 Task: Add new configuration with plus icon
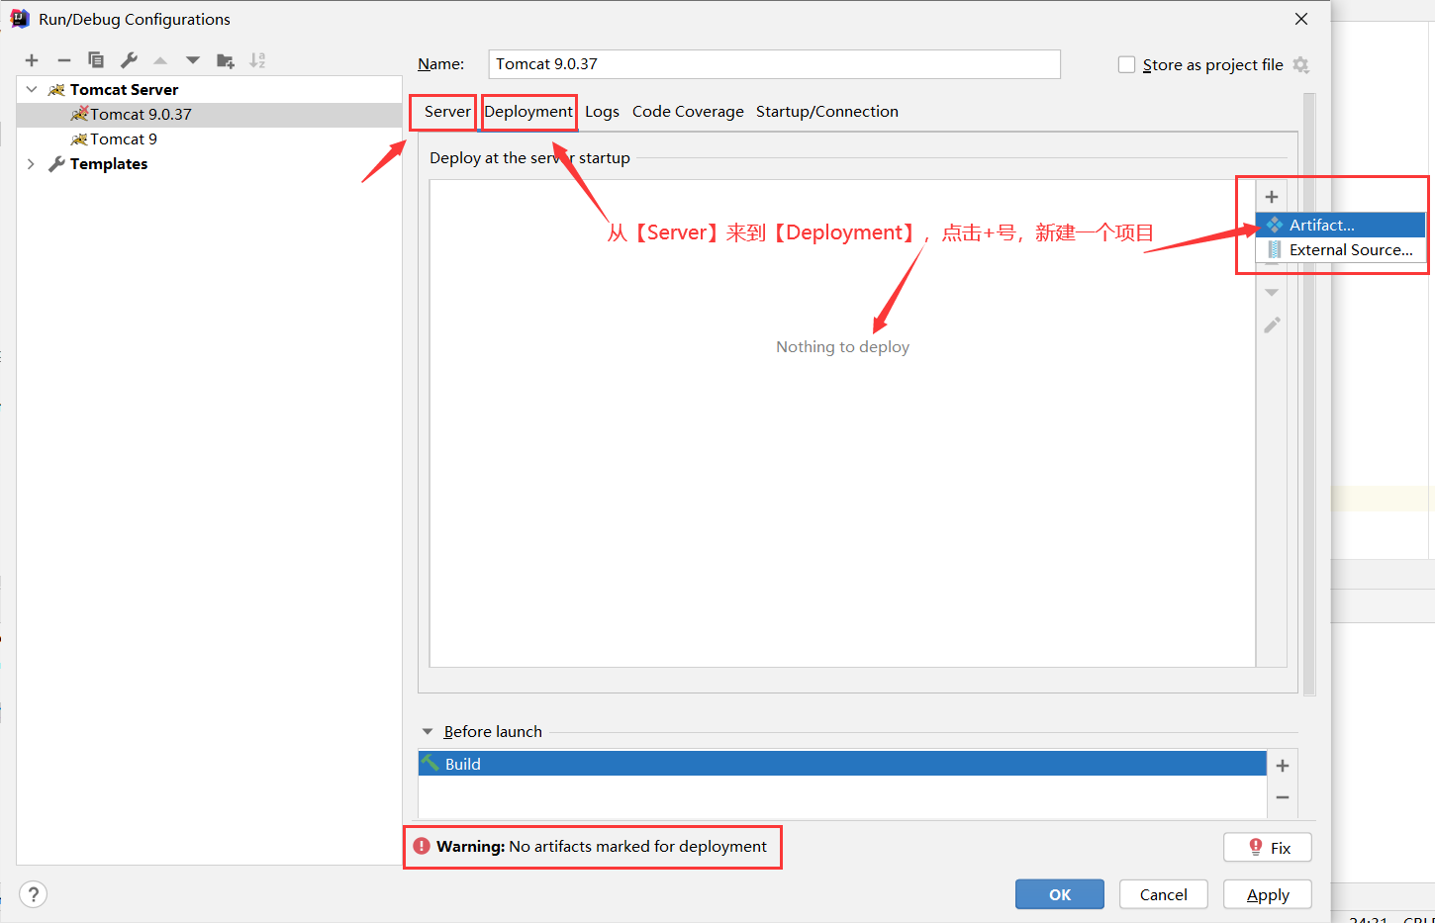click(x=32, y=60)
